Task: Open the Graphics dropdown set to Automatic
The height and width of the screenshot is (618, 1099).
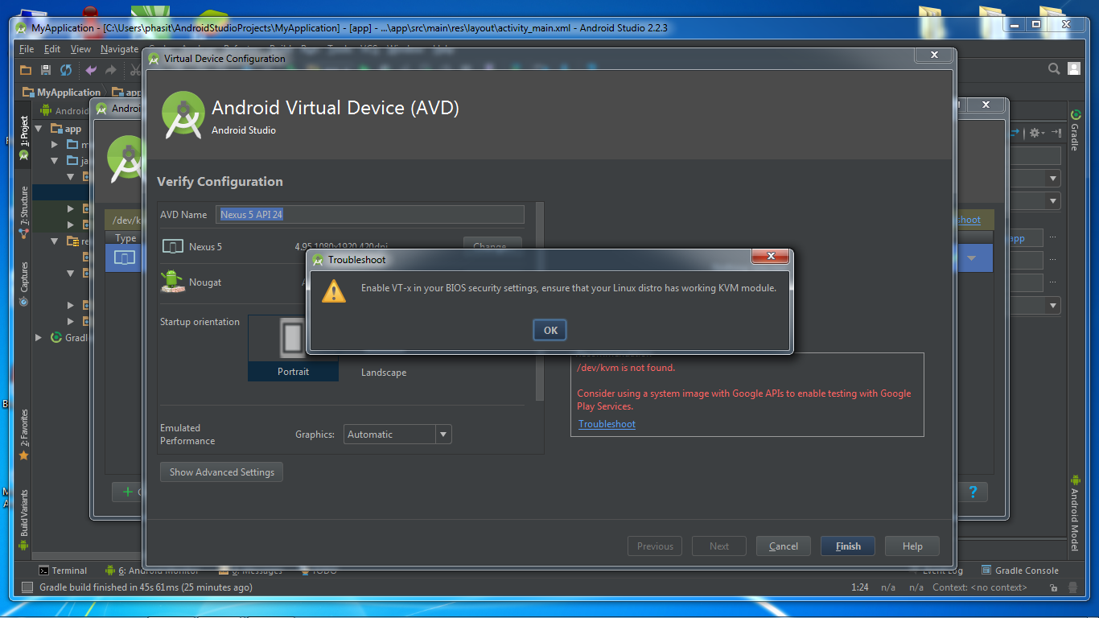Action: [398, 435]
